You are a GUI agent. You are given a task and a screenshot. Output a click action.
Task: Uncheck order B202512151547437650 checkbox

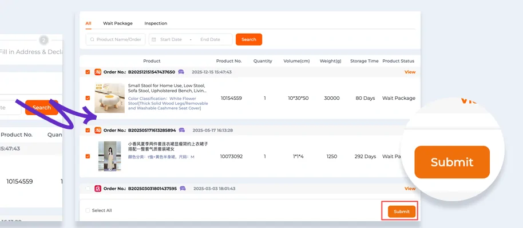point(88,72)
